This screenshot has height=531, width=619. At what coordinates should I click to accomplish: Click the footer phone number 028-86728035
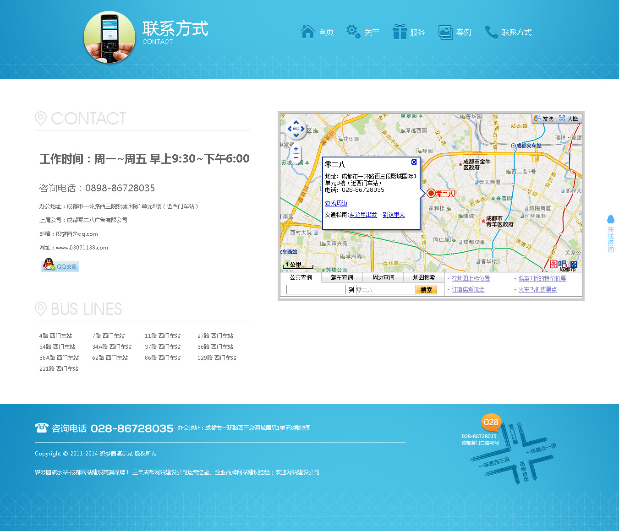132,428
